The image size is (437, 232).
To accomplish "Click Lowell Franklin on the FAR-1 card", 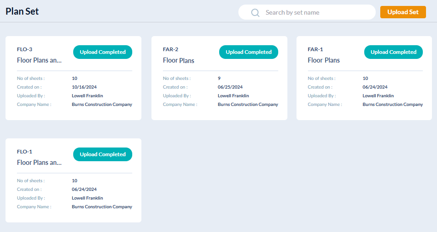I will pos(378,96).
